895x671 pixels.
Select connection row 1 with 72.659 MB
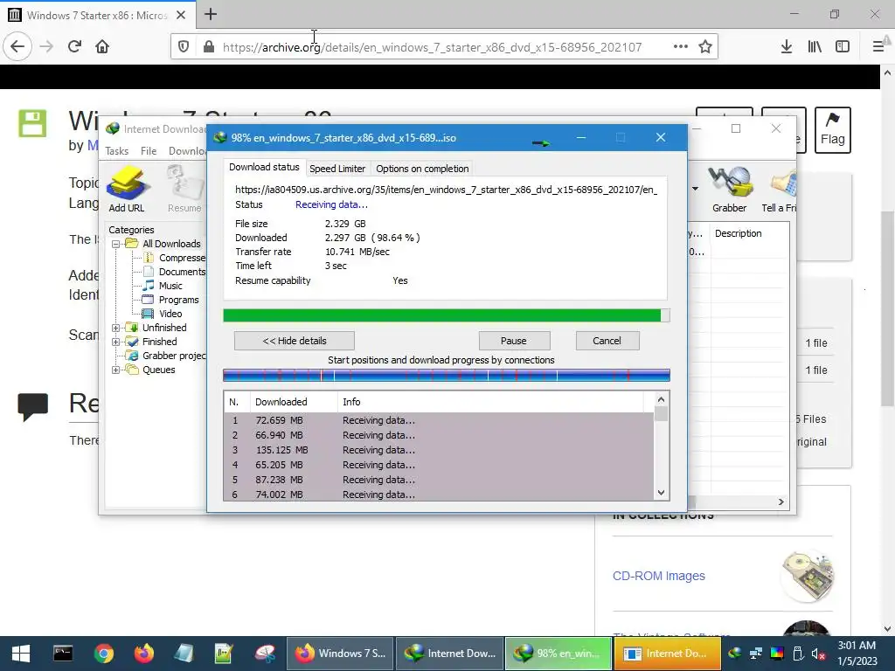coord(439,420)
